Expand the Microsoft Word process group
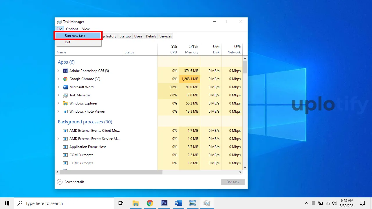372x209 pixels. pos(58,87)
